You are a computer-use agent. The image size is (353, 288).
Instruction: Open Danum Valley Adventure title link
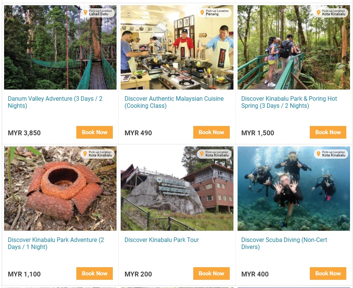[x=55, y=102]
